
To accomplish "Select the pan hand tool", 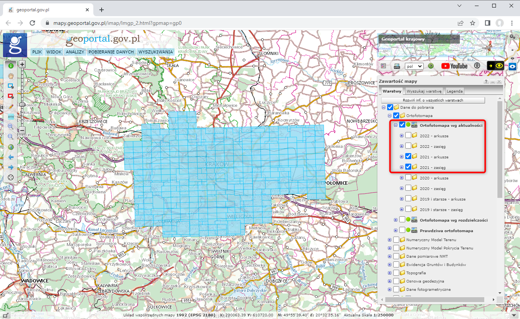I will tap(11, 76).
